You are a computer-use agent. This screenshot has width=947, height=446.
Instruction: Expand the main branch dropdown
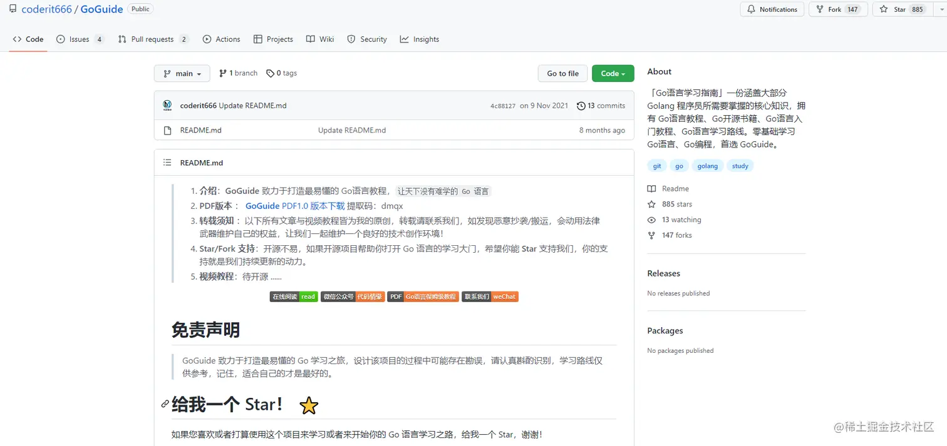click(x=182, y=73)
